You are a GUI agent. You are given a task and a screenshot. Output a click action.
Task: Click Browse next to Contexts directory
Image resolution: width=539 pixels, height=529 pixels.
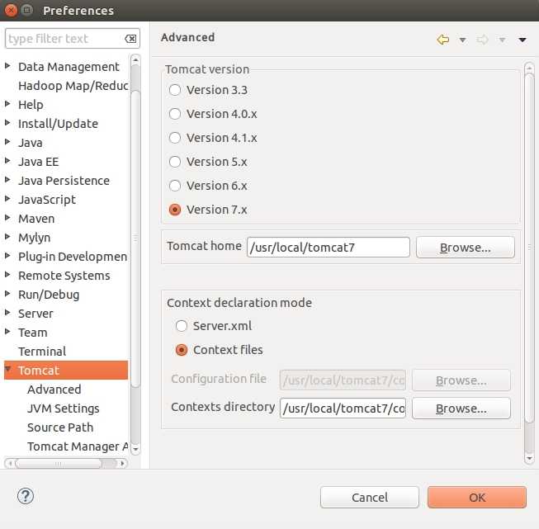point(461,409)
